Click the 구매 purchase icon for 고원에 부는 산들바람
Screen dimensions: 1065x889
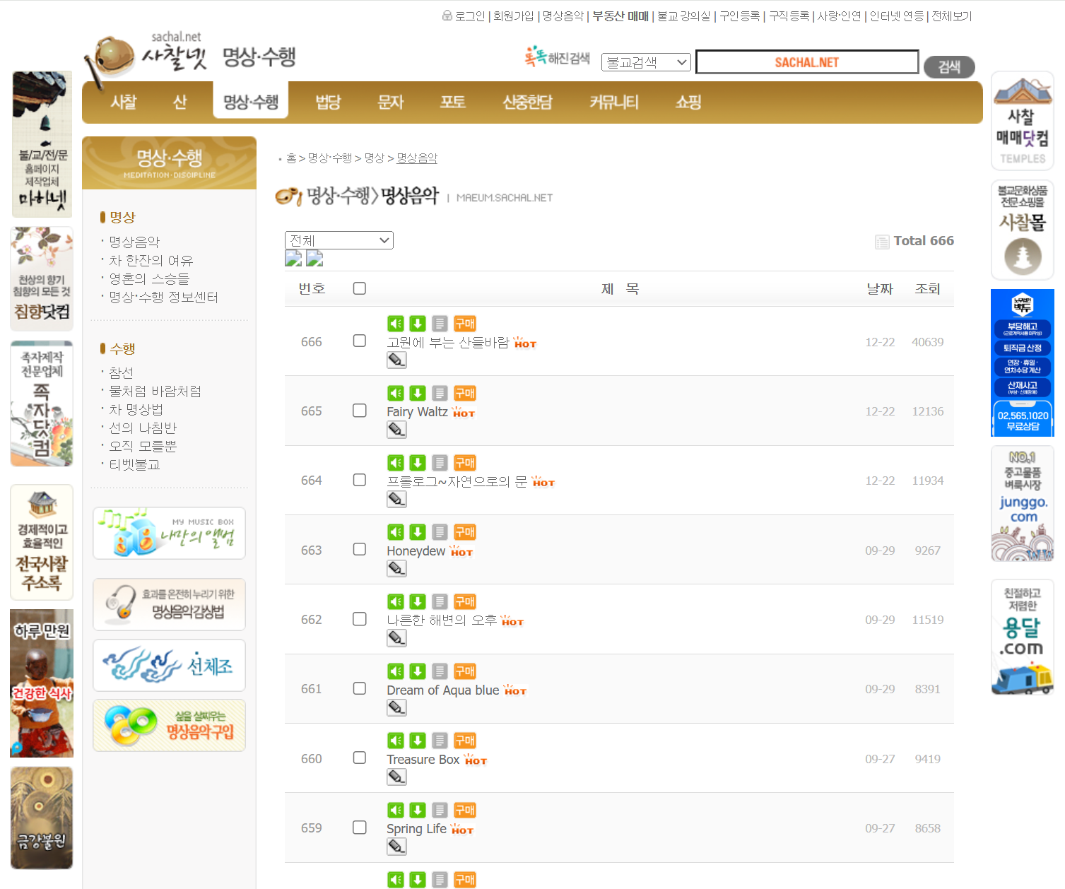pos(465,324)
